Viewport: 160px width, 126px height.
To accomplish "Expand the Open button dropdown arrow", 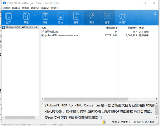I will 17,16.
